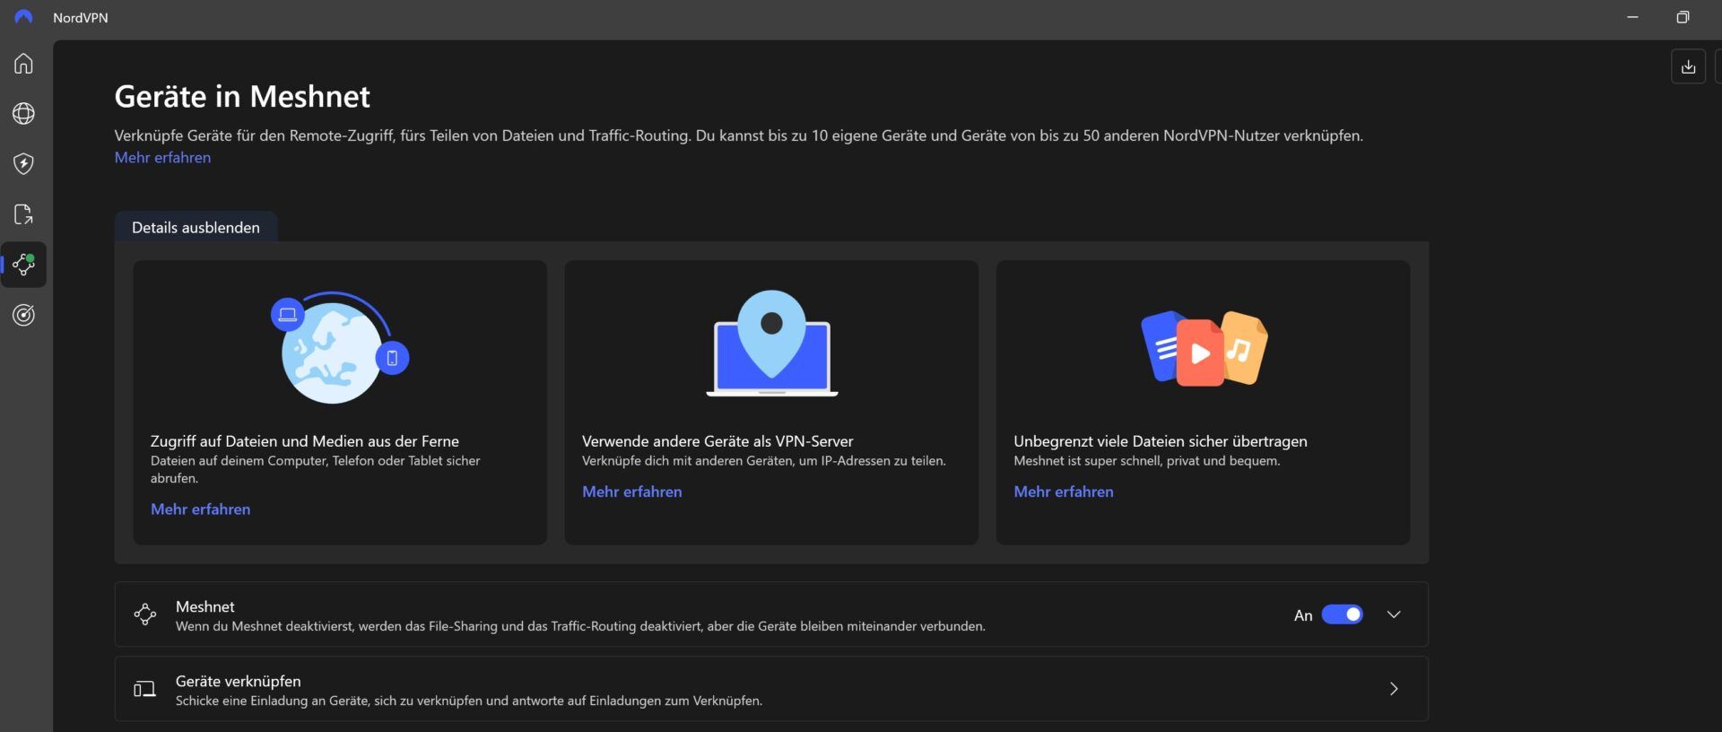Restore the NordVPN window size
This screenshot has height=732, width=1722.
1683,17
